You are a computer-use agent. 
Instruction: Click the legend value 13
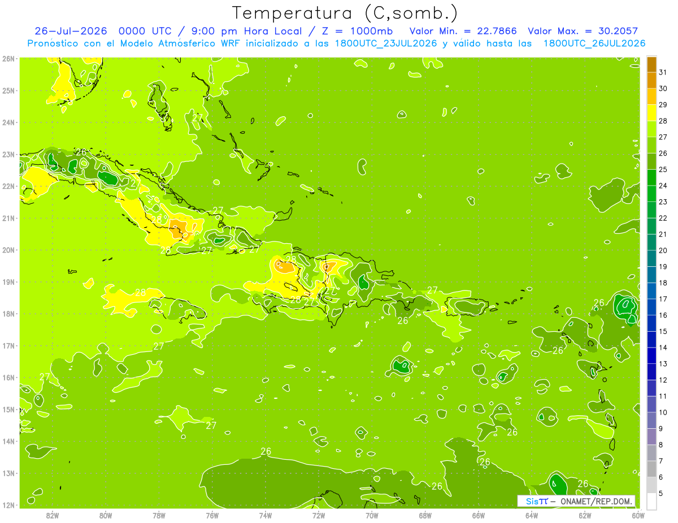pos(663,364)
